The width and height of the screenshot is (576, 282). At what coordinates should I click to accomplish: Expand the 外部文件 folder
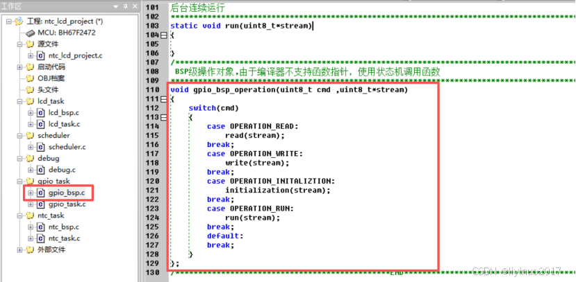[20, 250]
